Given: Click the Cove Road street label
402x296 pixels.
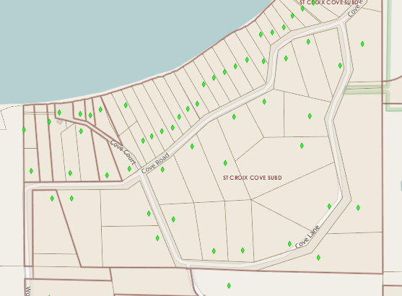Looking at the screenshot, I should (x=155, y=163).
